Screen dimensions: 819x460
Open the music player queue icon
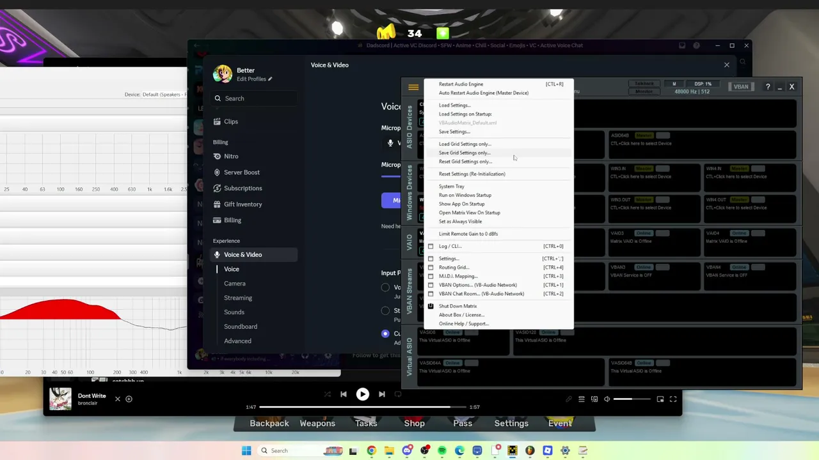pos(582,399)
